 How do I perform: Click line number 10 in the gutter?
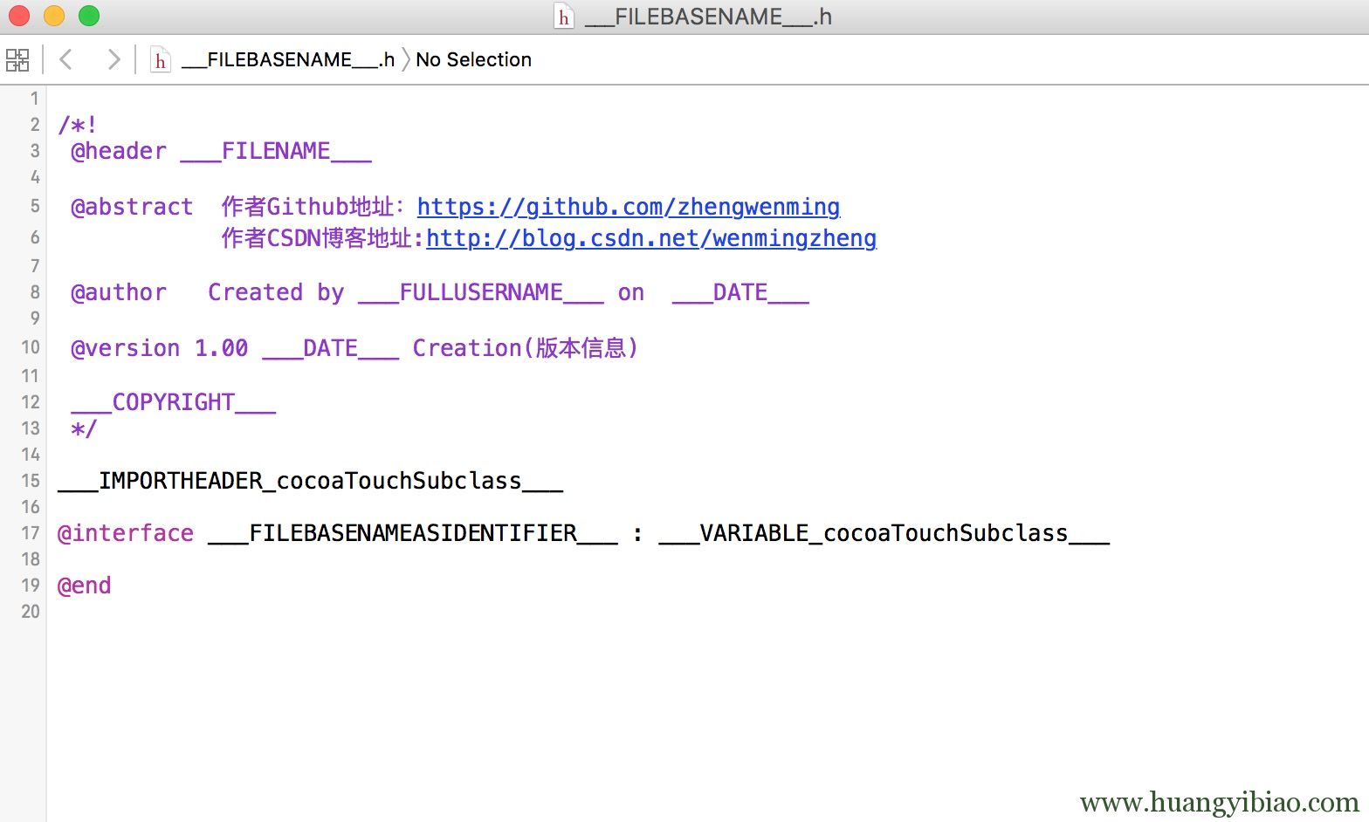coord(31,347)
